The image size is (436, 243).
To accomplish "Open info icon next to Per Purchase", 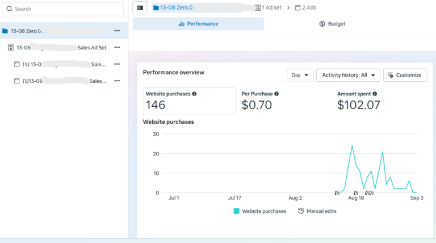I will pos(276,94).
